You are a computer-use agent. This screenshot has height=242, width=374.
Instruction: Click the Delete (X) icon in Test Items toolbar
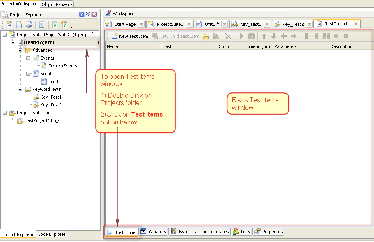[x=228, y=36]
